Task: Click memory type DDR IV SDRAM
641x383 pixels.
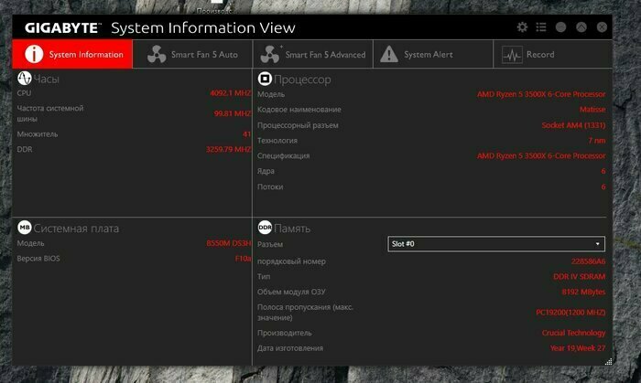Action: pyautogui.click(x=580, y=277)
